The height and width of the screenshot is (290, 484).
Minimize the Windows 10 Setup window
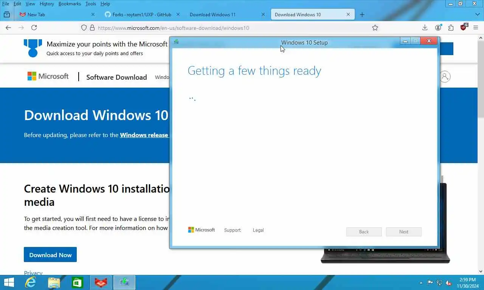(x=405, y=41)
